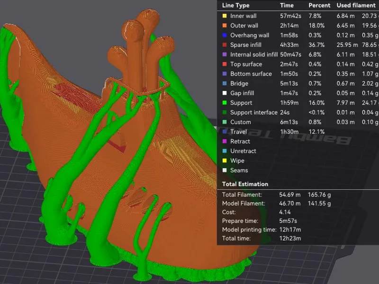The image size is (379, 284).
Task: Click Bridge time value 5m13s
Action: (x=288, y=84)
